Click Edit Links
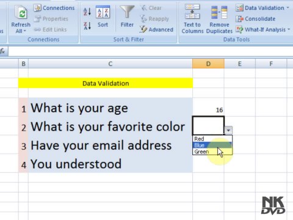The image size is (293, 220). coord(50,29)
